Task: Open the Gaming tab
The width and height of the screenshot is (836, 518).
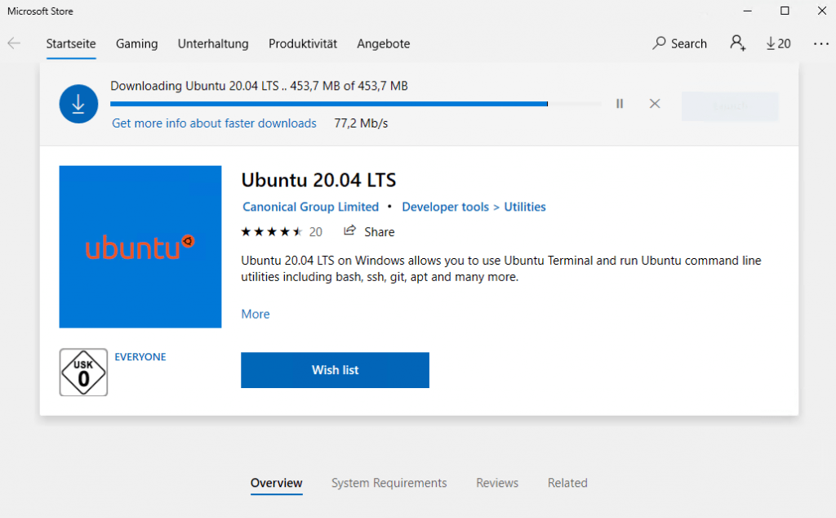Action: (x=137, y=44)
